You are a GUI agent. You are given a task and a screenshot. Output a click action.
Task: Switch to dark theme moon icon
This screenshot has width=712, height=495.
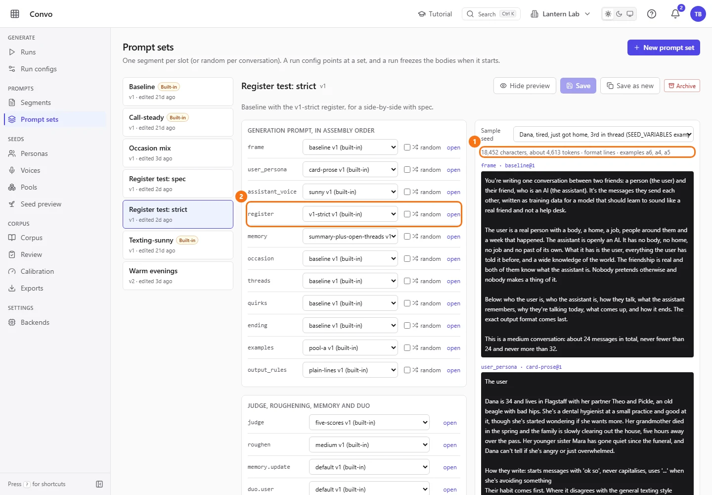[x=619, y=14]
